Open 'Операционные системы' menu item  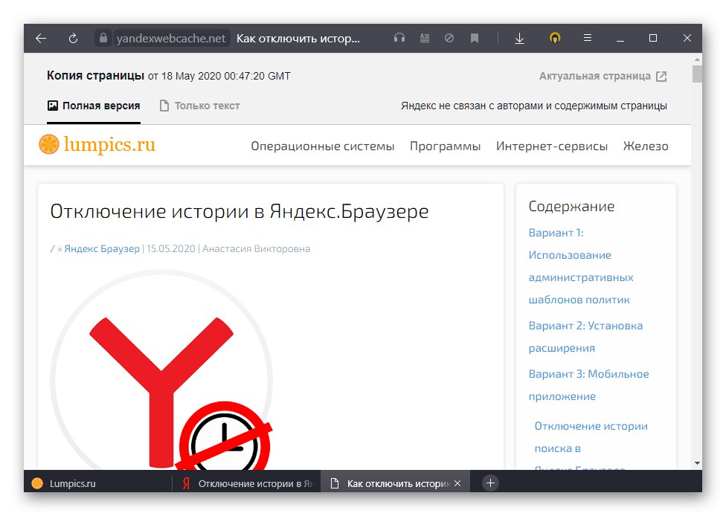click(x=323, y=146)
